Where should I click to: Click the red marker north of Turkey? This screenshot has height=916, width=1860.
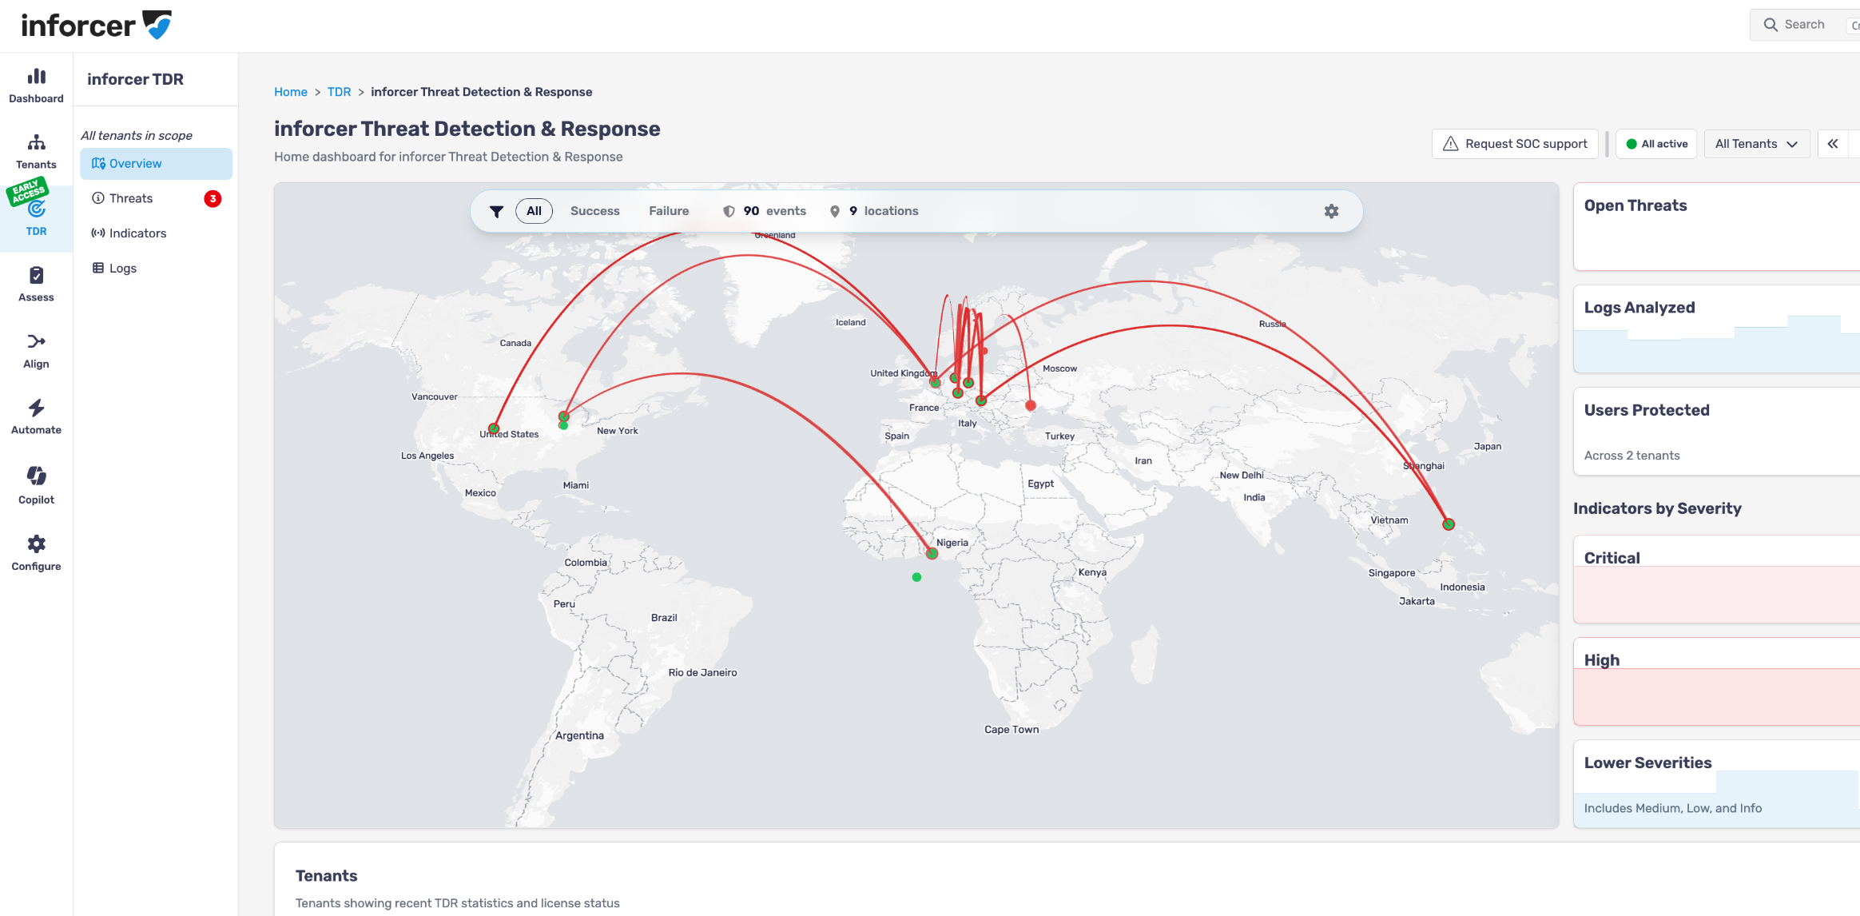click(1031, 406)
